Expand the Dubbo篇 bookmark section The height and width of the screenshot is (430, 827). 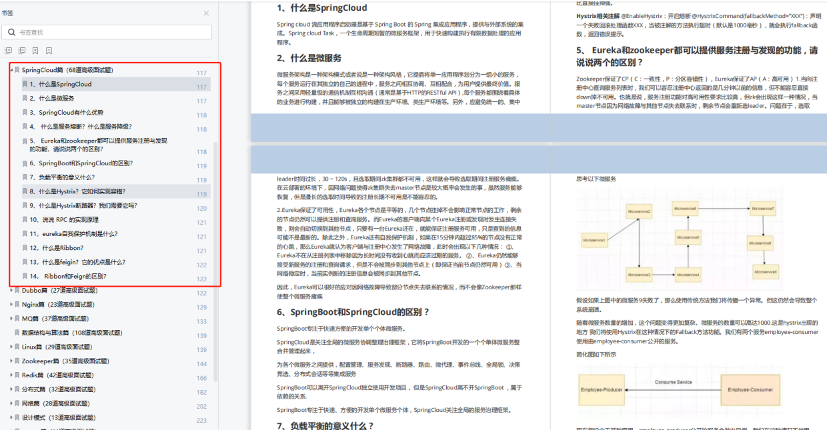(x=11, y=291)
